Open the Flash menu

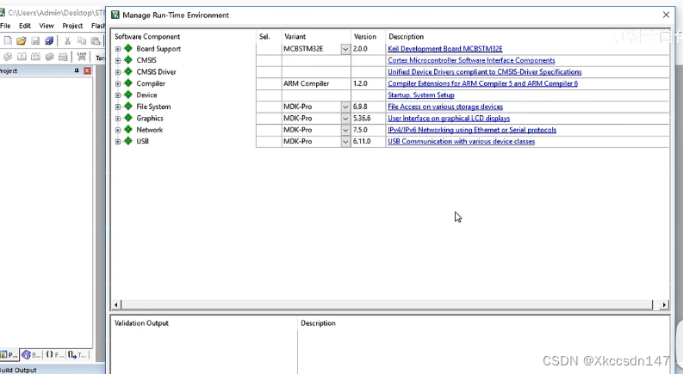point(98,26)
